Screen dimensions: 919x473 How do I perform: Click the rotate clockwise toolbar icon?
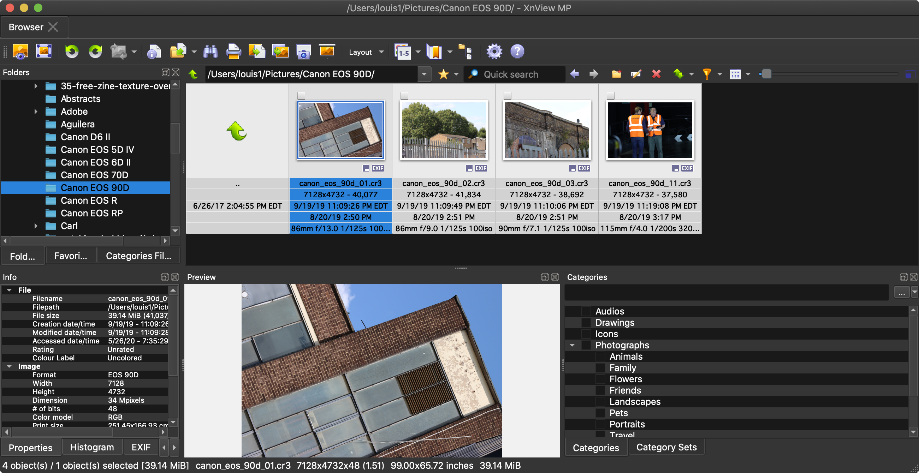(x=95, y=52)
